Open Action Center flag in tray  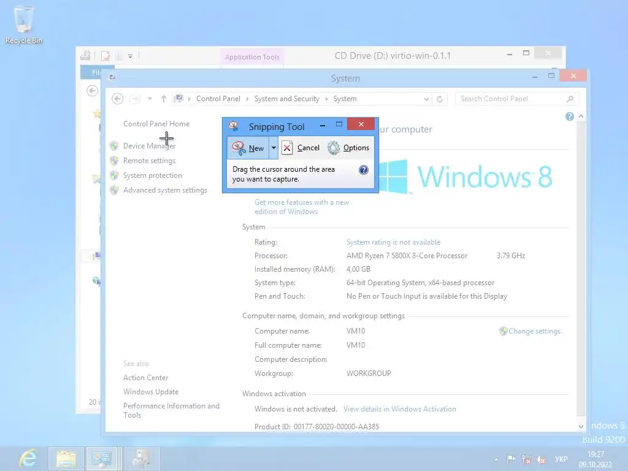pos(511,459)
